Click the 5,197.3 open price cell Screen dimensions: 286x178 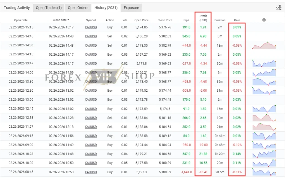pos(142,172)
